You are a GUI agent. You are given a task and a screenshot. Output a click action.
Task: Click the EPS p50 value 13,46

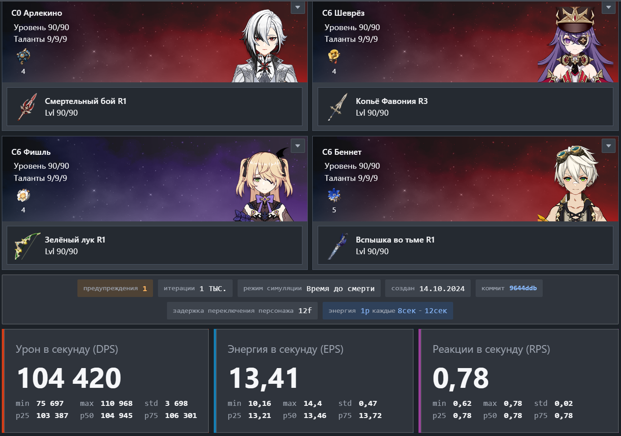pyautogui.click(x=315, y=416)
